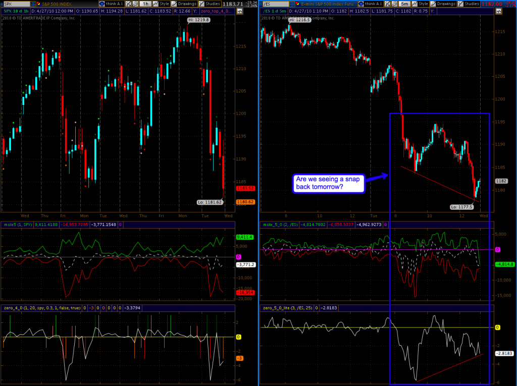
Task: Click the SPX symbol input field
Action: [16, 4]
